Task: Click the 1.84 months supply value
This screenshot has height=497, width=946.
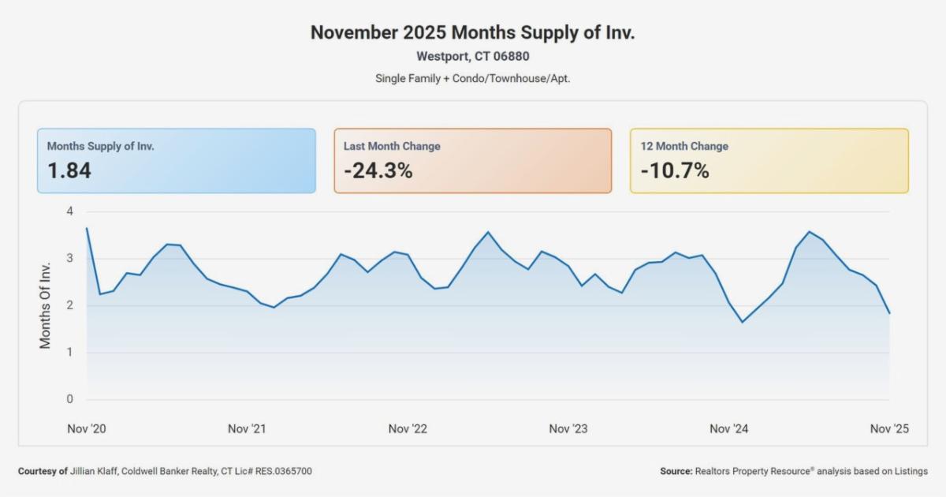Action: point(69,170)
